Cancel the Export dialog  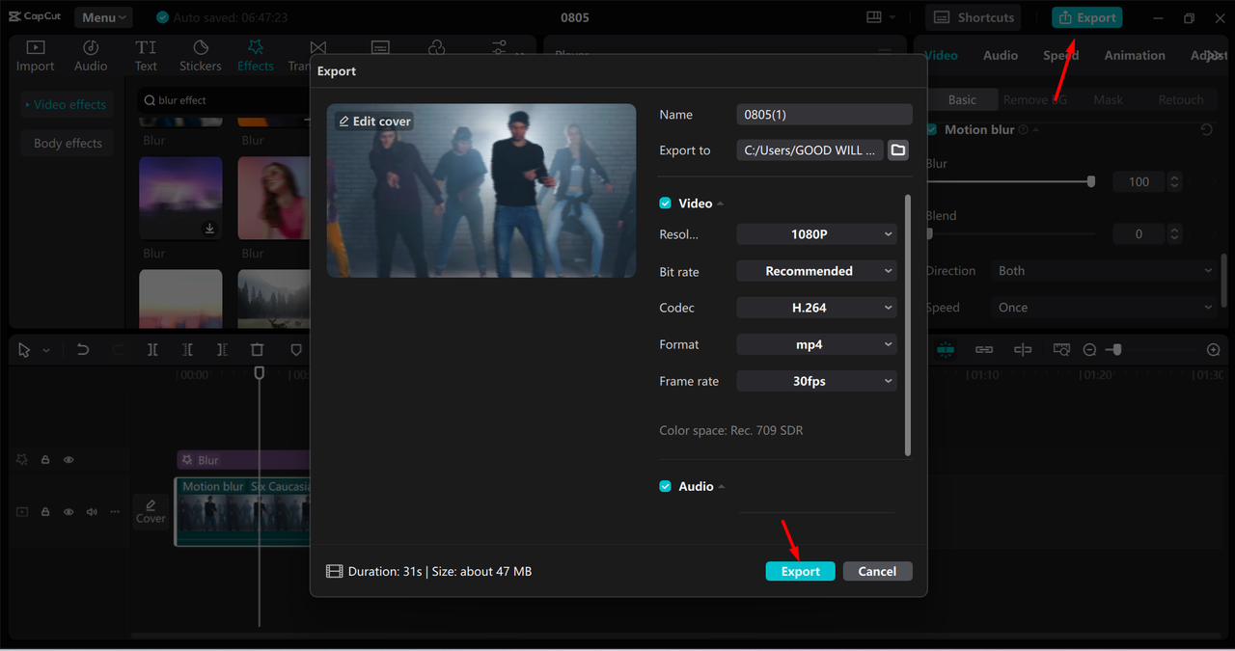pos(877,571)
